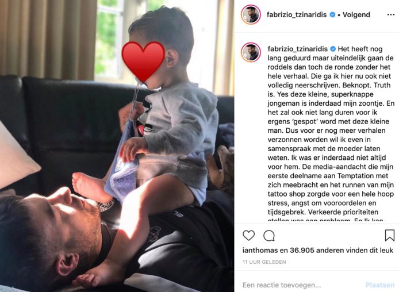The image size is (399, 292).
Task: Click the profile avatar beside the caption
Action: pos(251,52)
